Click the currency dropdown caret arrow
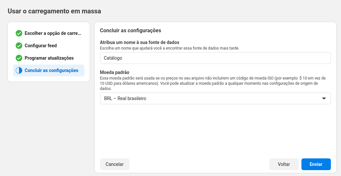341x176 pixels. coord(324,98)
